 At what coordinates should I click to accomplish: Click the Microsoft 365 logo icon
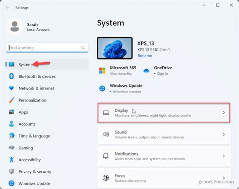pos(102,71)
